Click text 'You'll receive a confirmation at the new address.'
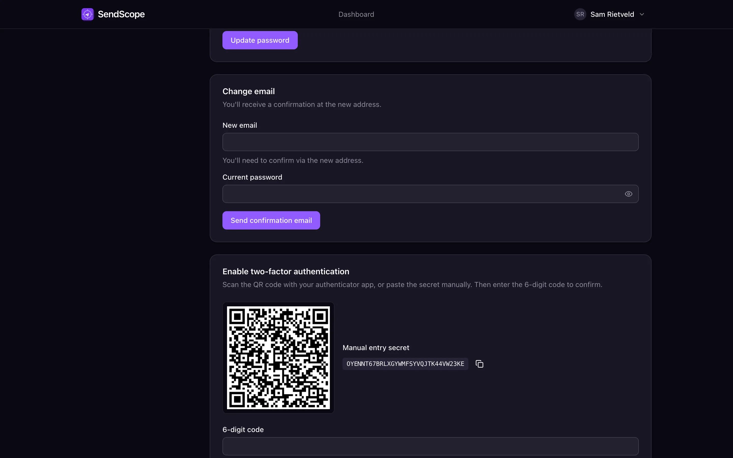Viewport: 733px width, 458px height. coord(302,104)
